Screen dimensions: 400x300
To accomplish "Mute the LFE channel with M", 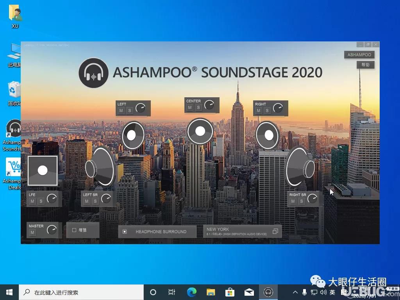I will [x=32, y=201].
